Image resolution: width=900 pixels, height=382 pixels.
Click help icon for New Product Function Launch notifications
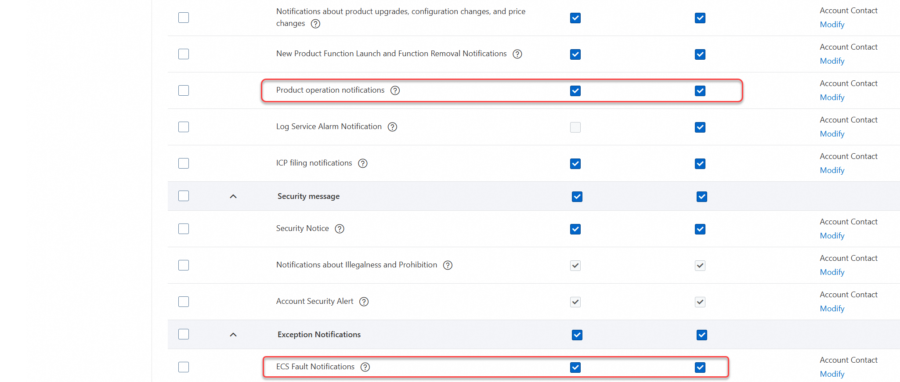[517, 54]
